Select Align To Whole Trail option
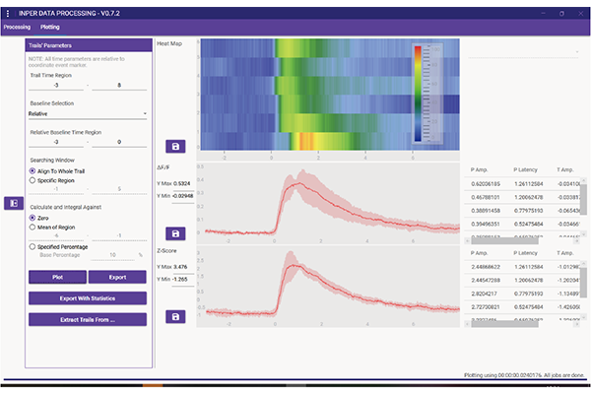 (x=33, y=170)
